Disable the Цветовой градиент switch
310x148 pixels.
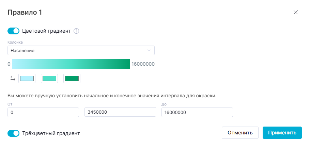coord(14,31)
